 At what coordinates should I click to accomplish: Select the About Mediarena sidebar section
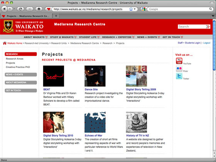click(21, 83)
